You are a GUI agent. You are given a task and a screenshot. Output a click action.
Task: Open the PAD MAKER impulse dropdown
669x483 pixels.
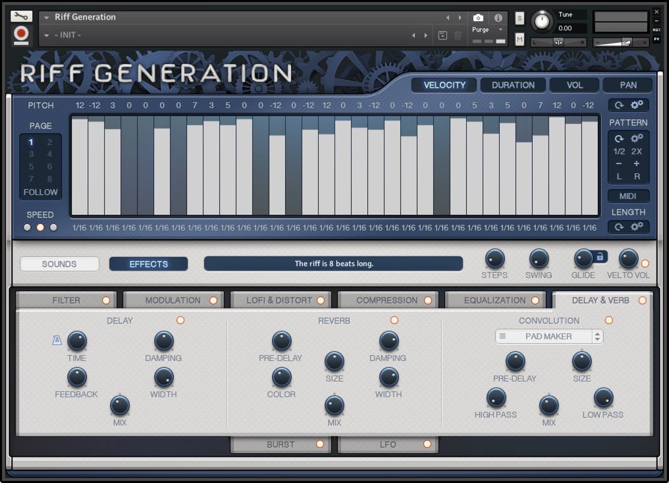click(549, 337)
